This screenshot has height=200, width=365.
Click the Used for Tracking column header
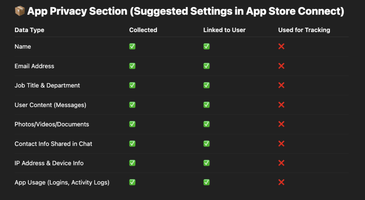click(304, 30)
